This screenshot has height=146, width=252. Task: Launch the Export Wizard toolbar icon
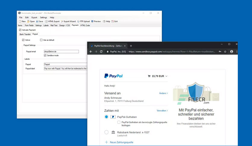[x=62, y=21]
